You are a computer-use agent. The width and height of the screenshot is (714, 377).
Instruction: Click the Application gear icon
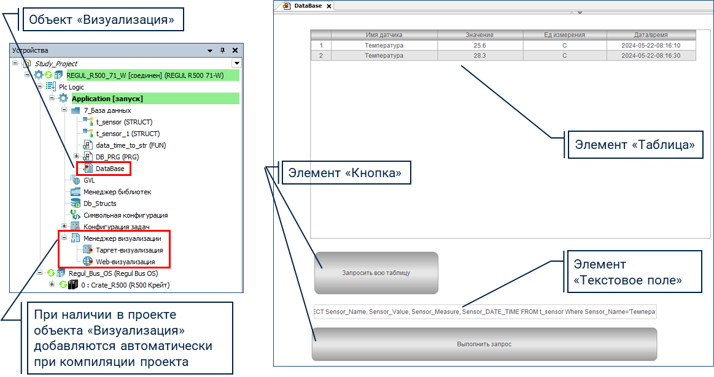pos(63,99)
